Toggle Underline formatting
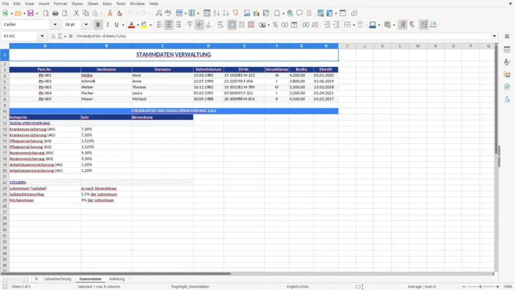Screen dimensions: 515x290 116,25
